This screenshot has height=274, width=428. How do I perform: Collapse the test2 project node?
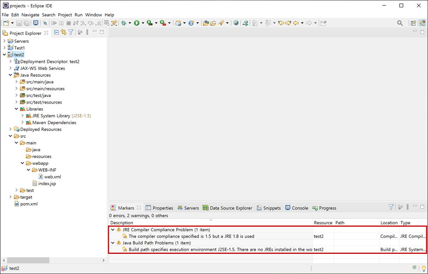(4, 55)
